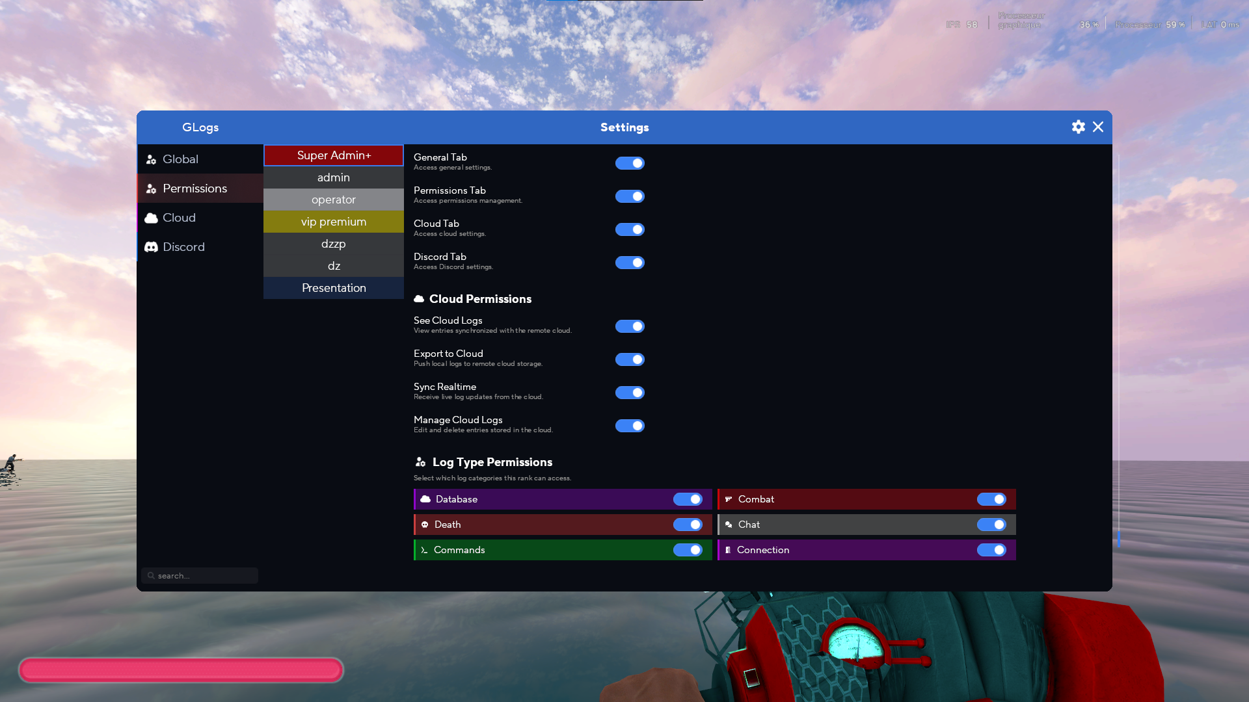Click the Combat category gun icon
This screenshot has width=1249, height=702.
[x=729, y=499]
